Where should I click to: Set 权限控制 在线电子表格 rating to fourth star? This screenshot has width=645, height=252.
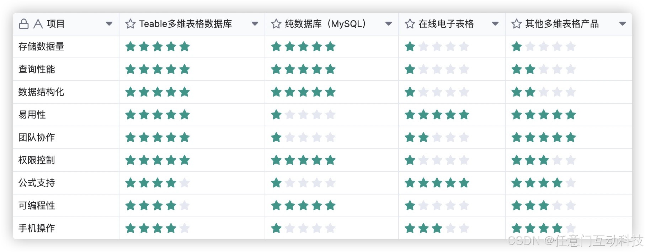(451, 160)
